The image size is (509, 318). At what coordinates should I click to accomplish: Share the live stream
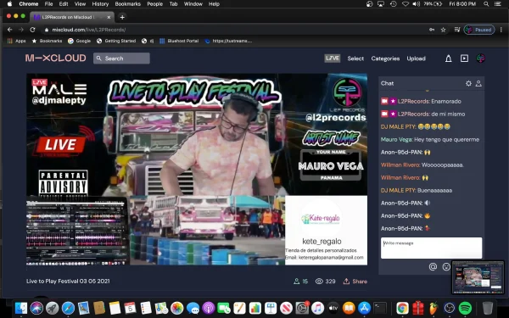coord(355,282)
